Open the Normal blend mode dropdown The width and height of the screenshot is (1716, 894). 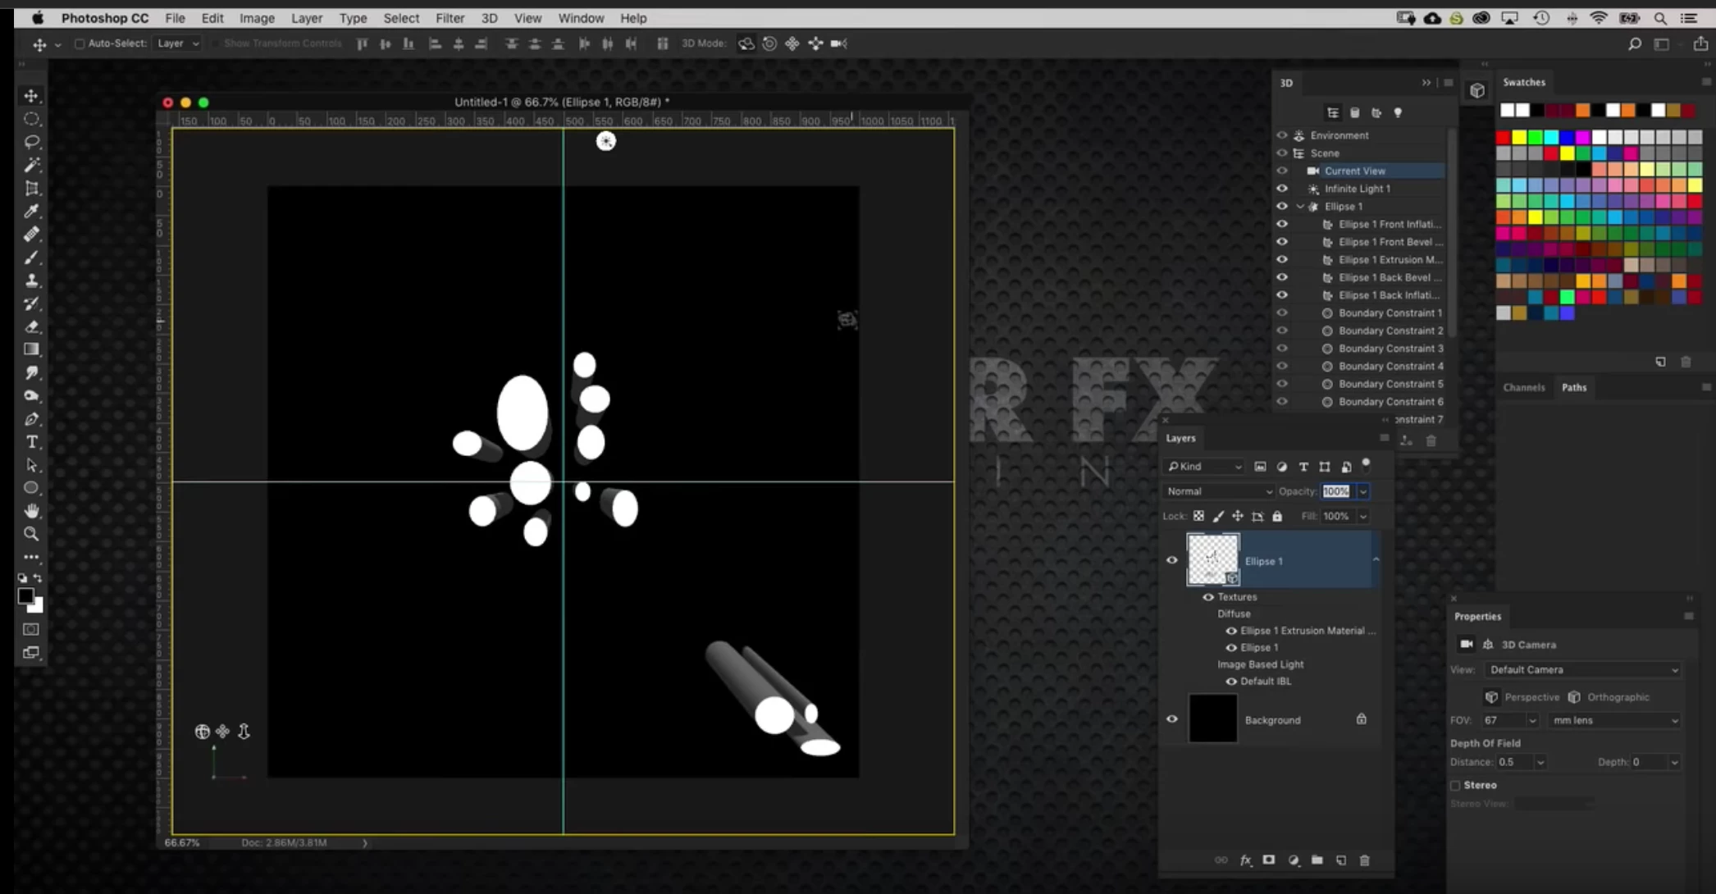click(1219, 491)
